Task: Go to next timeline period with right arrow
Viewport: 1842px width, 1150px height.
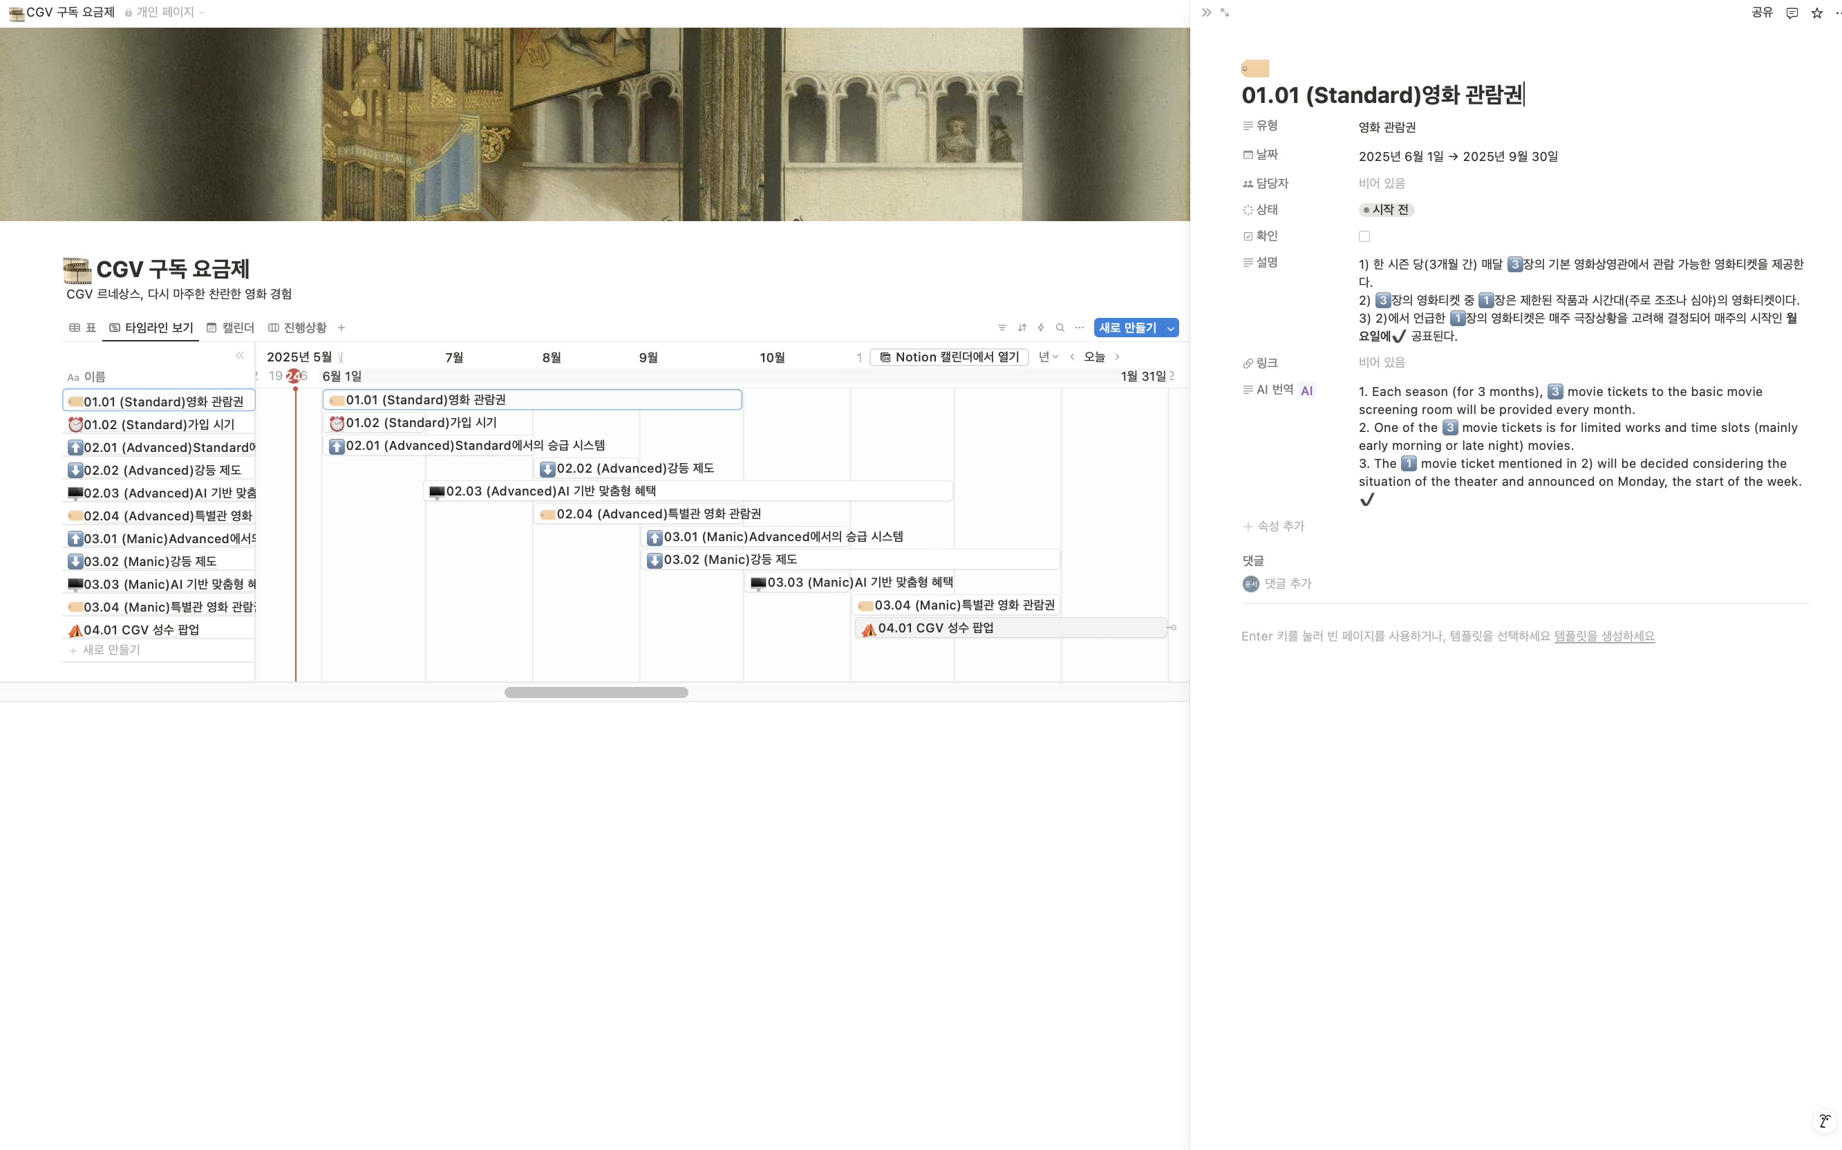Action: [x=1116, y=357]
